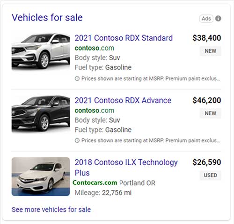This screenshot has width=234, height=224.
Task: Open See more vehicles for sale link
Action: [51, 210]
